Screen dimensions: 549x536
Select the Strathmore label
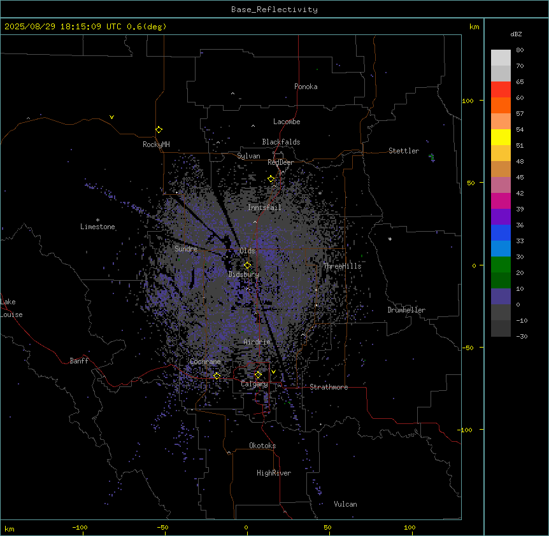pos(329,387)
